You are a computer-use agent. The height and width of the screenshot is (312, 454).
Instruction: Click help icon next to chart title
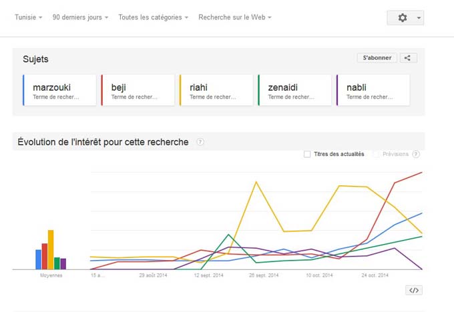click(200, 142)
